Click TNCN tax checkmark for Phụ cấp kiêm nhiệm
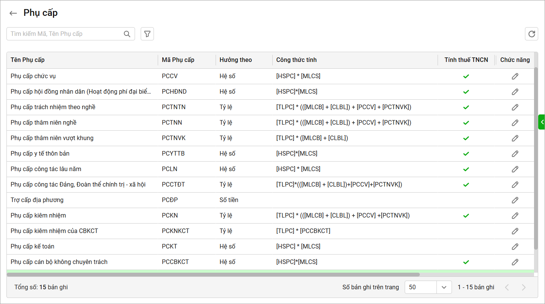 point(466,216)
